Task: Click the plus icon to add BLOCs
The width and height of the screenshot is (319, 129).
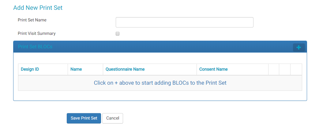Action: click(299, 47)
